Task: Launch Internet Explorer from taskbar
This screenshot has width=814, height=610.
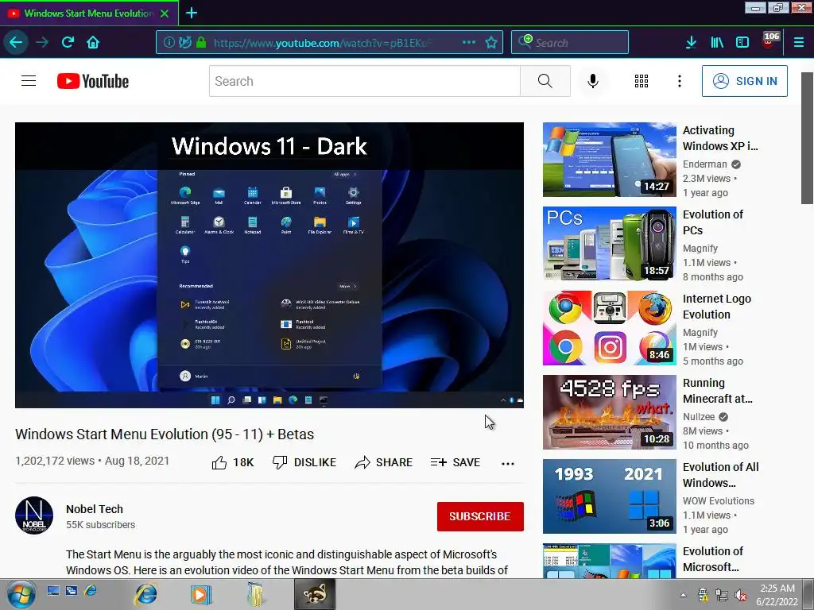Action: 146,594
